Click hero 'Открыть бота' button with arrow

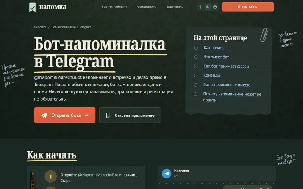pos(65,115)
